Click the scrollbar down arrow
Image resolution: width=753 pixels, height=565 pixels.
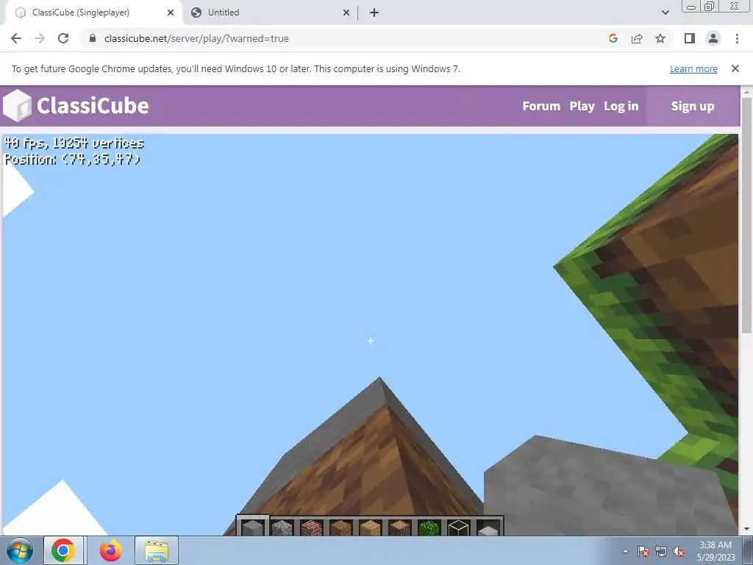(747, 530)
